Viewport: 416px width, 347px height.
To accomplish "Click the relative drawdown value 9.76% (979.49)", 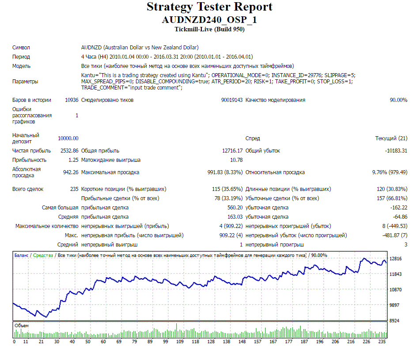I will click(390, 172).
